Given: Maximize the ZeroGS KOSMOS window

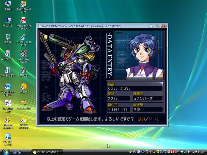Looking at the screenshot, I should tap(157, 26).
